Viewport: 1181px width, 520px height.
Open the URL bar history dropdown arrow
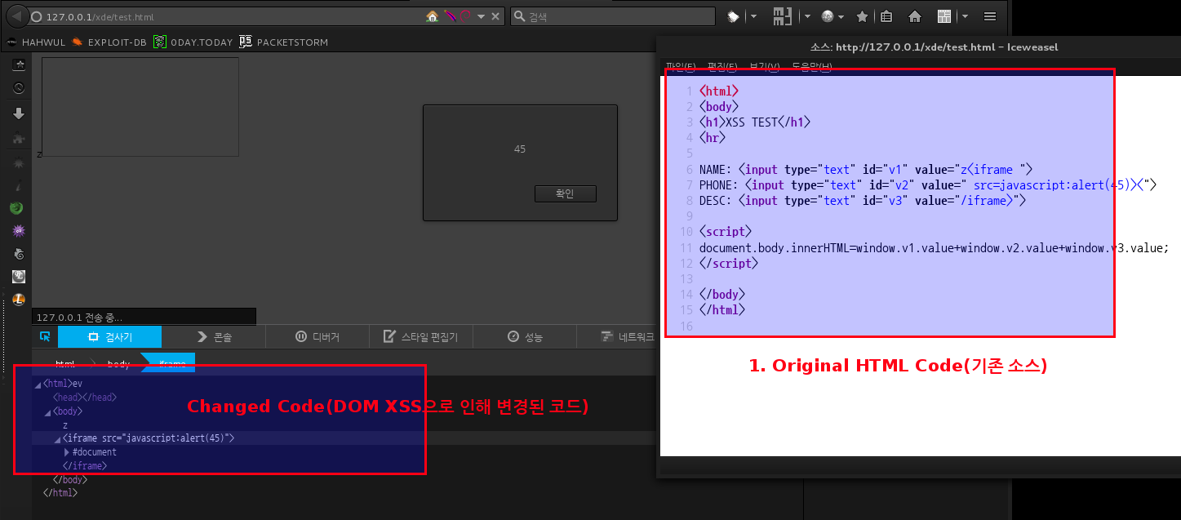point(482,16)
